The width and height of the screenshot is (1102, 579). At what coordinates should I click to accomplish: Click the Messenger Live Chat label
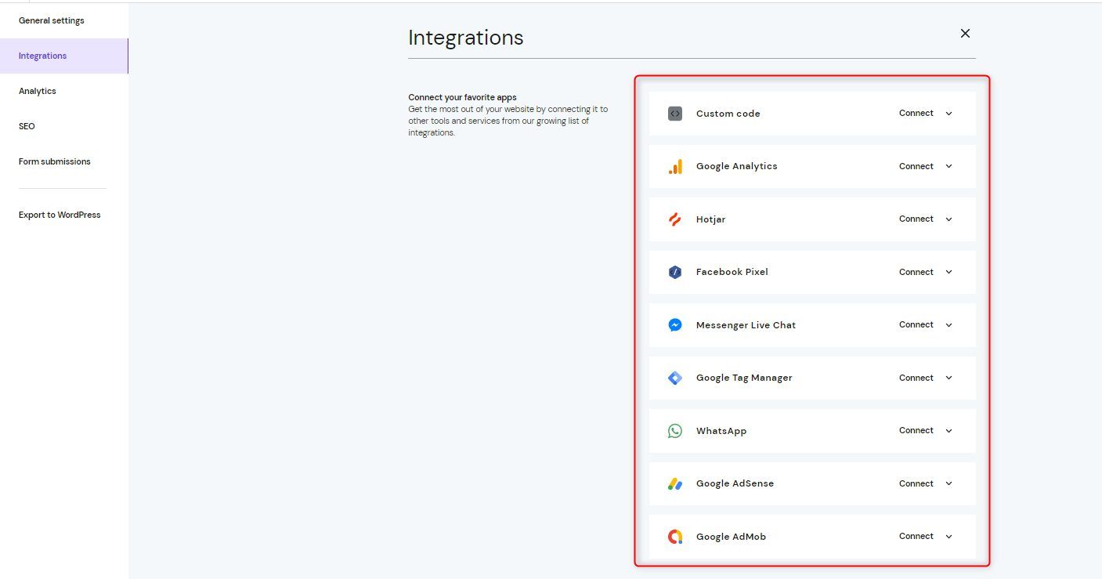tap(746, 325)
